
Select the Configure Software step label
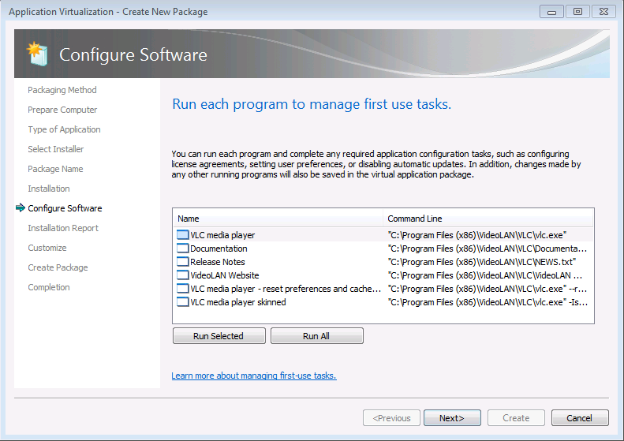point(65,208)
